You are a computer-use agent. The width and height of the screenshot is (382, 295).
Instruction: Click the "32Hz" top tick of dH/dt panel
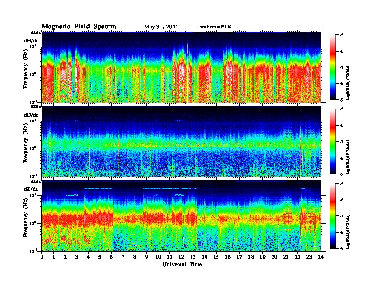coord(36,32)
